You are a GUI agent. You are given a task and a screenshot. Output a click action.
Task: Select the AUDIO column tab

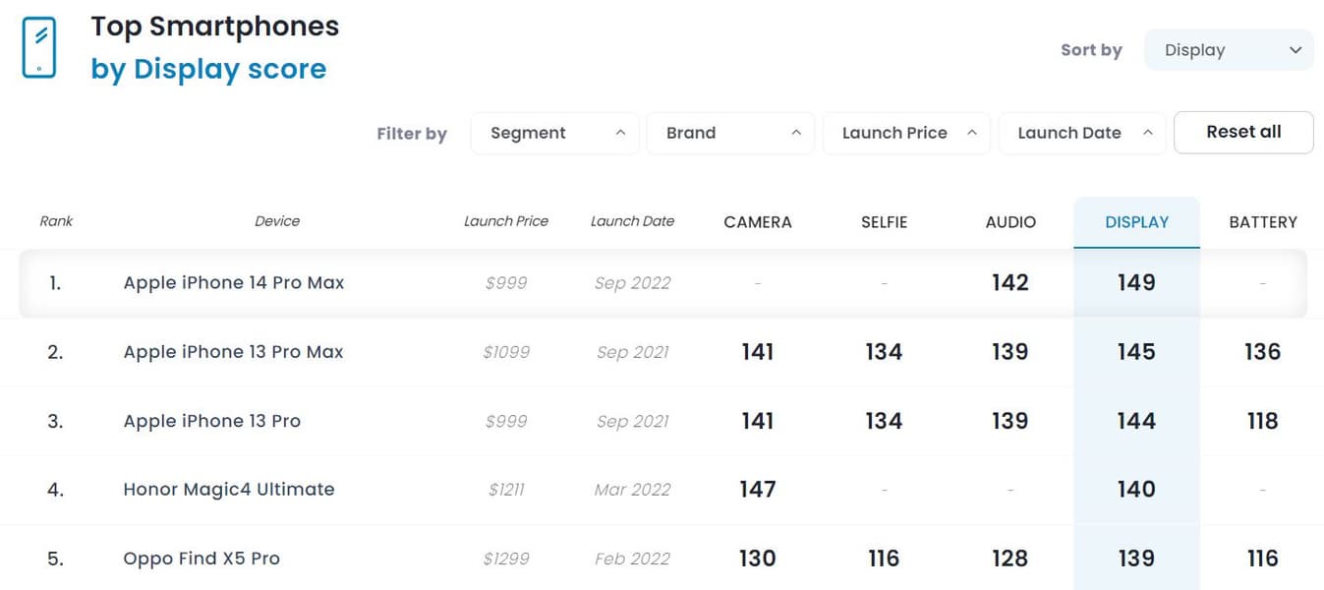tap(1010, 222)
